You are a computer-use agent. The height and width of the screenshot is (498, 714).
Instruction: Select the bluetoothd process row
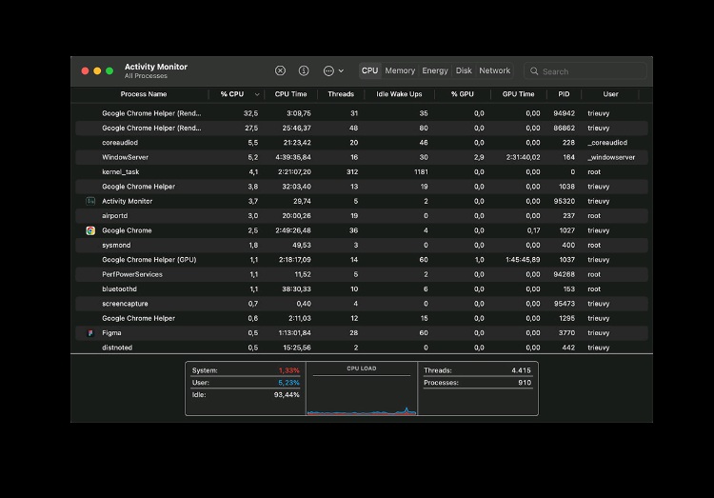pyautogui.click(x=362, y=289)
